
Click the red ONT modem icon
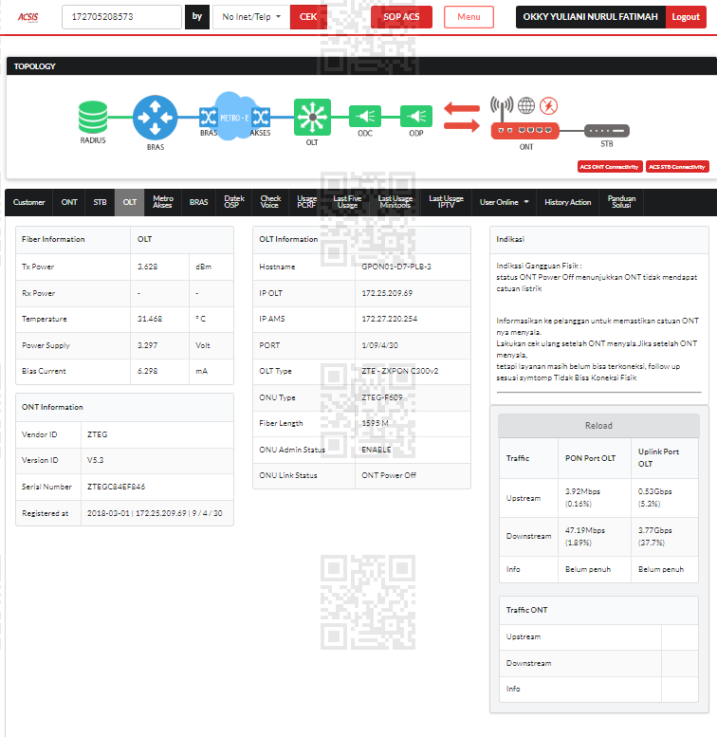pyautogui.click(x=525, y=131)
